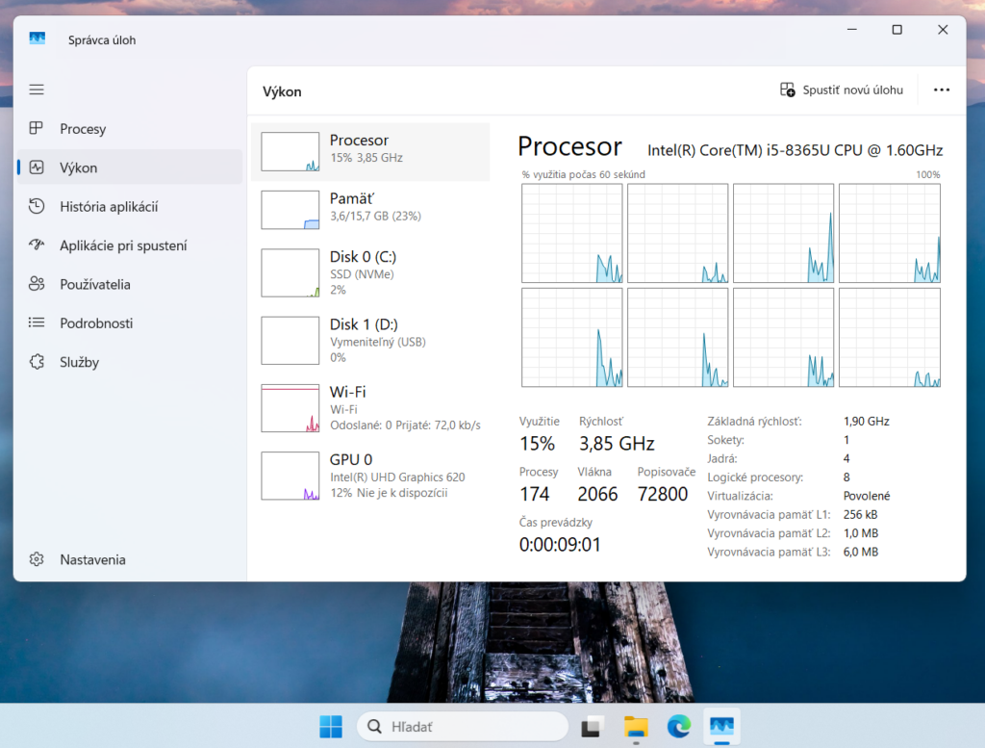Open Nastavenia at the sidebar bottom
The height and width of the screenshot is (748, 985).
(x=130, y=559)
